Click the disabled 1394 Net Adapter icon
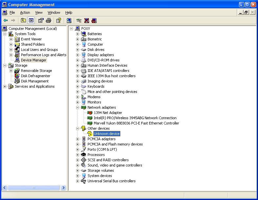Screen dimensions: 258x200 (x=90, y=113)
